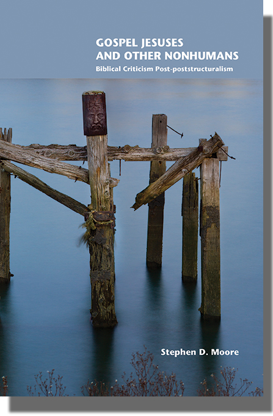The height and width of the screenshot is (416, 273).
Task: Click the broken diagonal beam on the right
Action: [x=179, y=172]
